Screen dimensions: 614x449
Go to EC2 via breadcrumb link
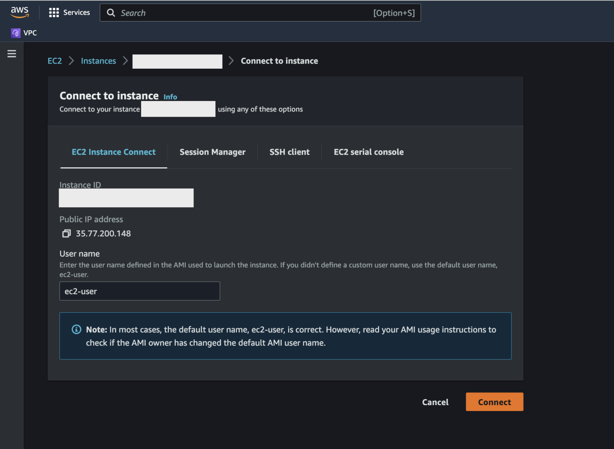pyautogui.click(x=55, y=61)
